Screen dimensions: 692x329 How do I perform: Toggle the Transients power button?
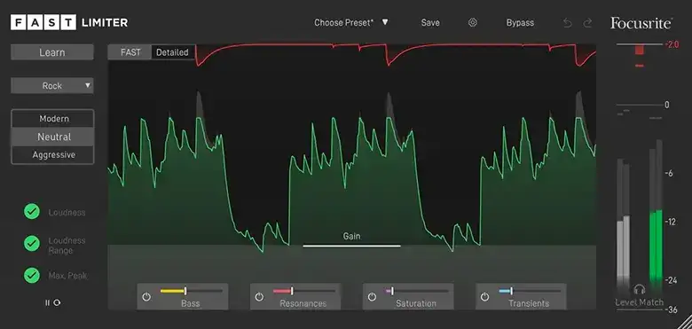coord(484,297)
